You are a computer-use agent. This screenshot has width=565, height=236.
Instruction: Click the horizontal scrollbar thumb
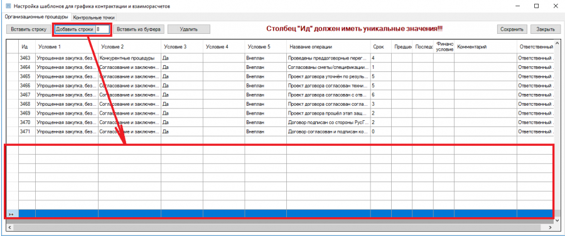point(277,228)
